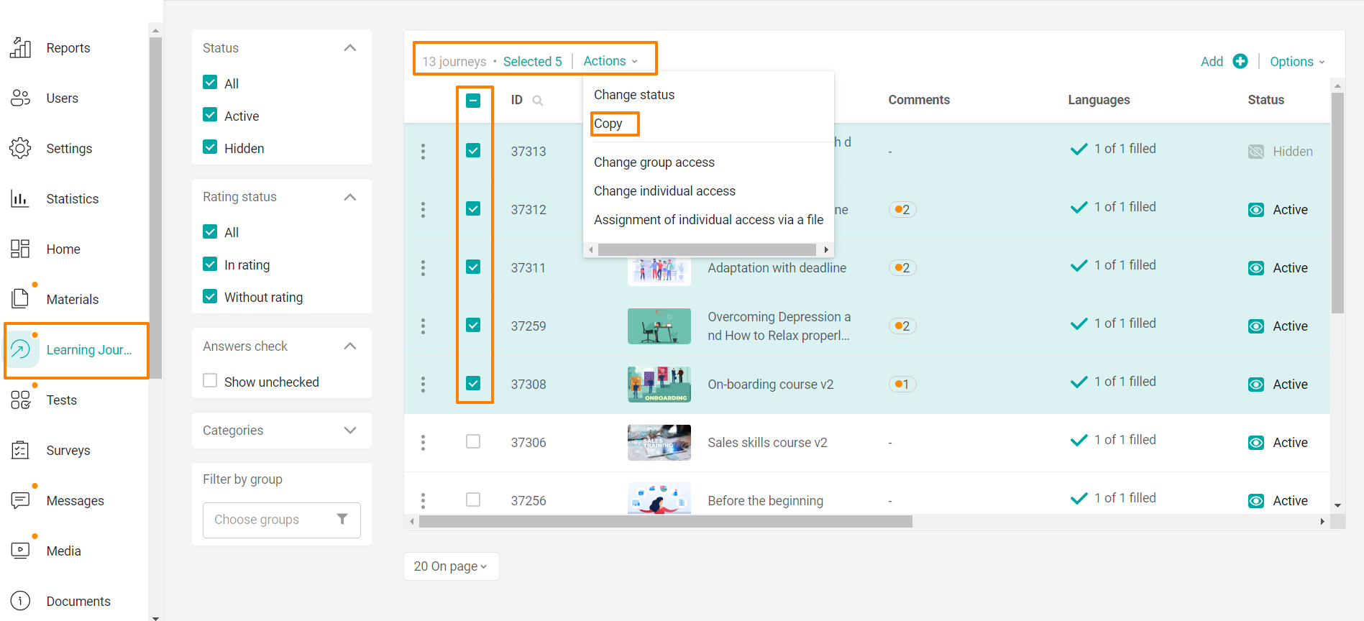The height and width of the screenshot is (621, 1364).
Task: Open Surveys in the sidebar
Action: coord(68,451)
